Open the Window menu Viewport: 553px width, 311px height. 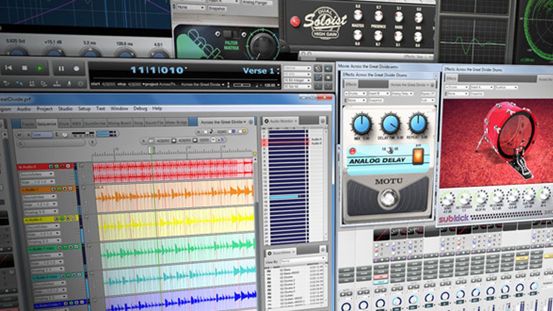119,109
